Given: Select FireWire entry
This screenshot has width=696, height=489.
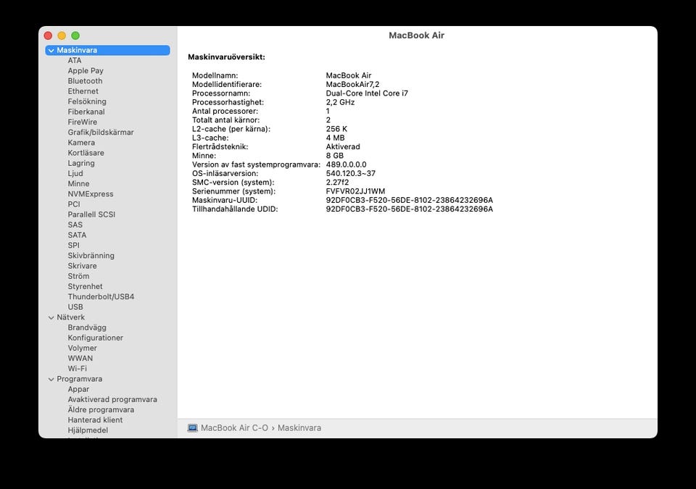Looking at the screenshot, I should [83, 122].
